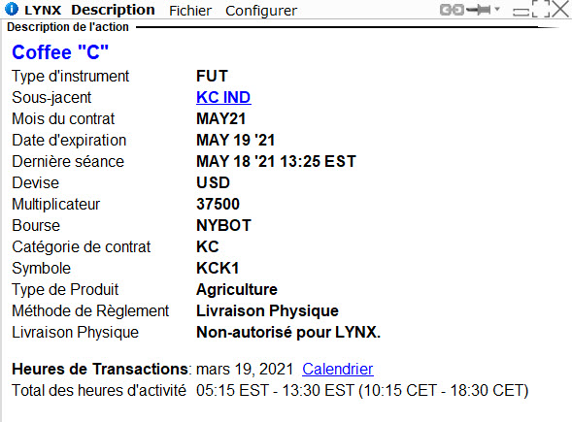Click the Coffee "C" title heading
Viewport: 572px width, 422px height.
[x=60, y=52]
